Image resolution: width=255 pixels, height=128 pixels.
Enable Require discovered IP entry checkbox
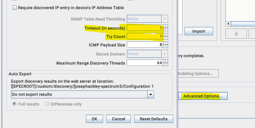[15, 8]
